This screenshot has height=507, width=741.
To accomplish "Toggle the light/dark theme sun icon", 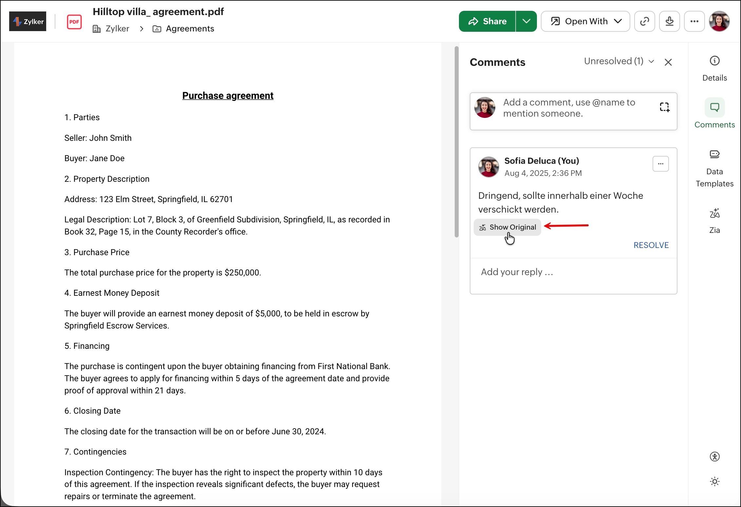I will (x=714, y=481).
